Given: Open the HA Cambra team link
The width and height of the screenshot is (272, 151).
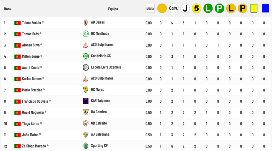Looking at the screenshot, I should pos(99,112).
